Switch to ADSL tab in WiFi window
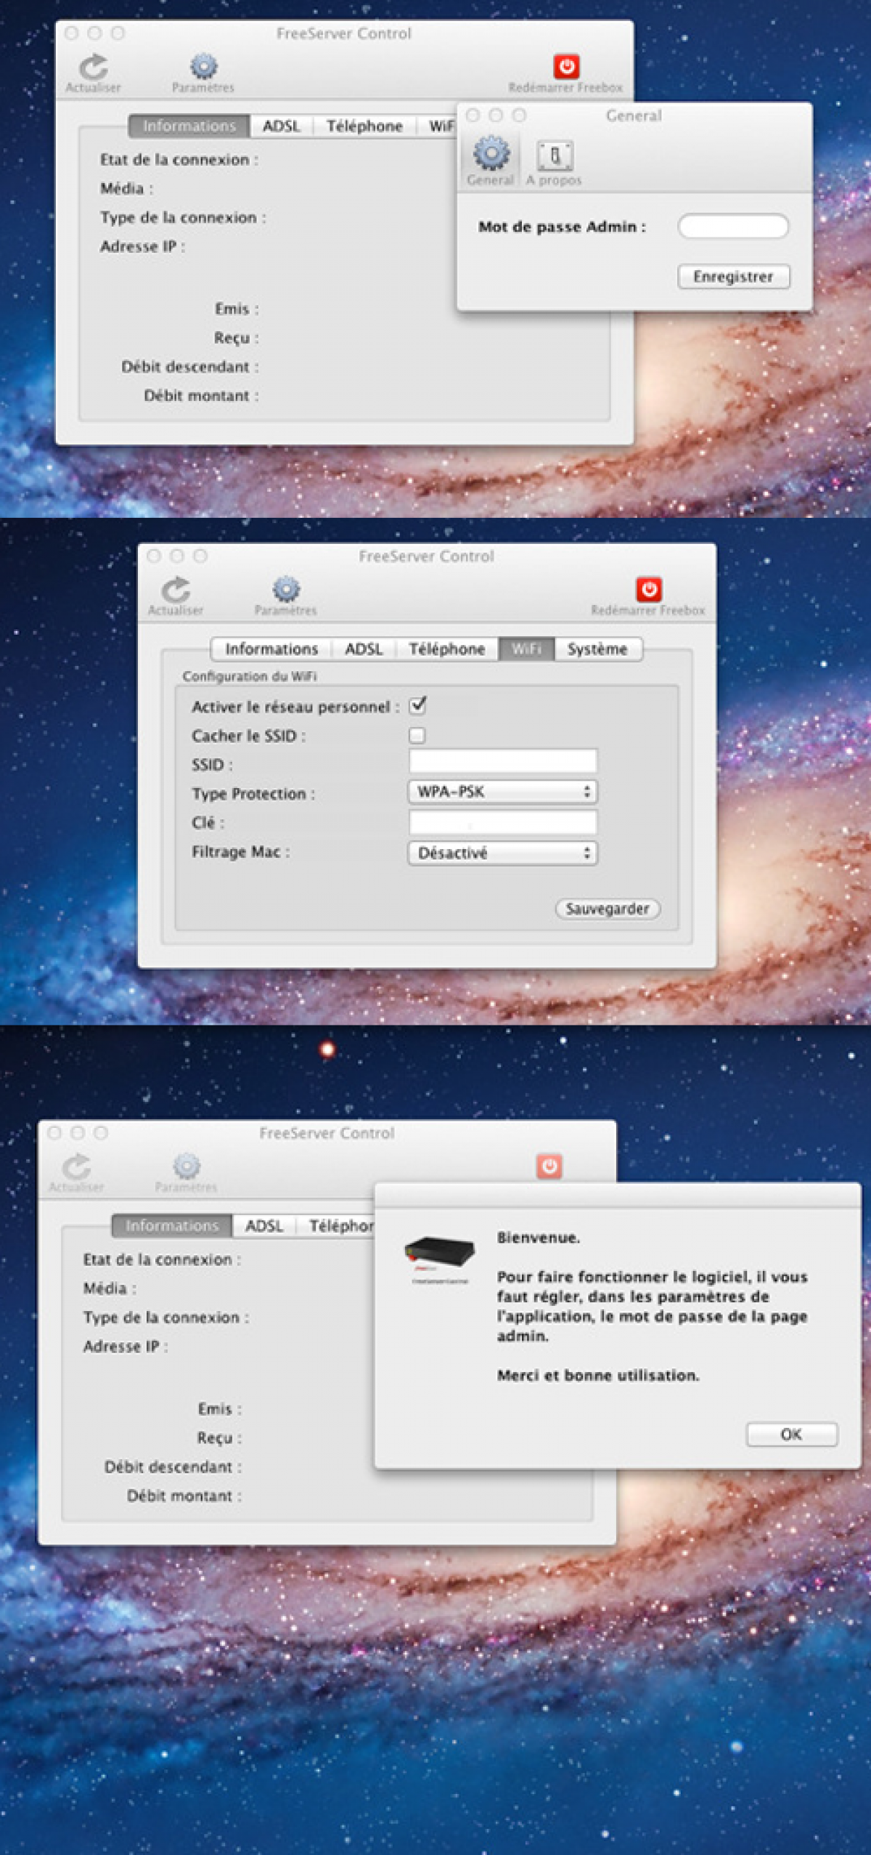Screen dimensions: 871x1855 364,649
